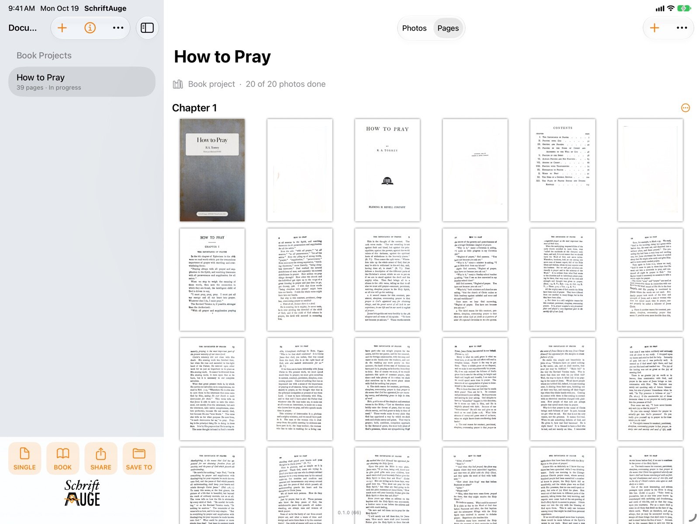699x524 pixels.
Task: Click the Chapter 1 heading
Action: (x=194, y=108)
